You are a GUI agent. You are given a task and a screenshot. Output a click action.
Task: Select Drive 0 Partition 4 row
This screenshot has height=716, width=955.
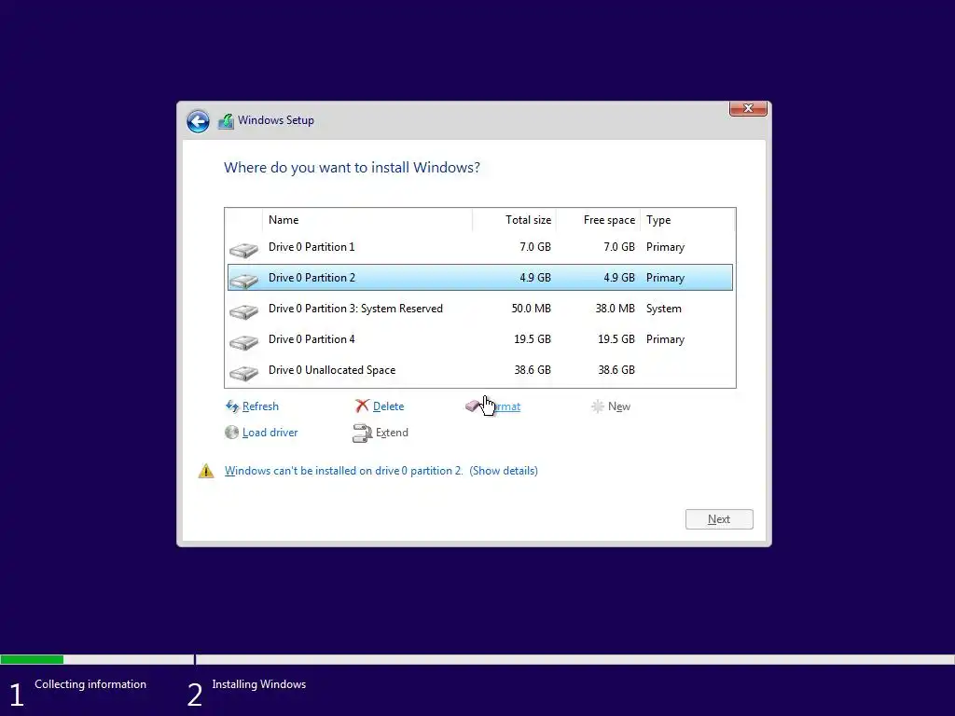pyautogui.click(x=480, y=339)
